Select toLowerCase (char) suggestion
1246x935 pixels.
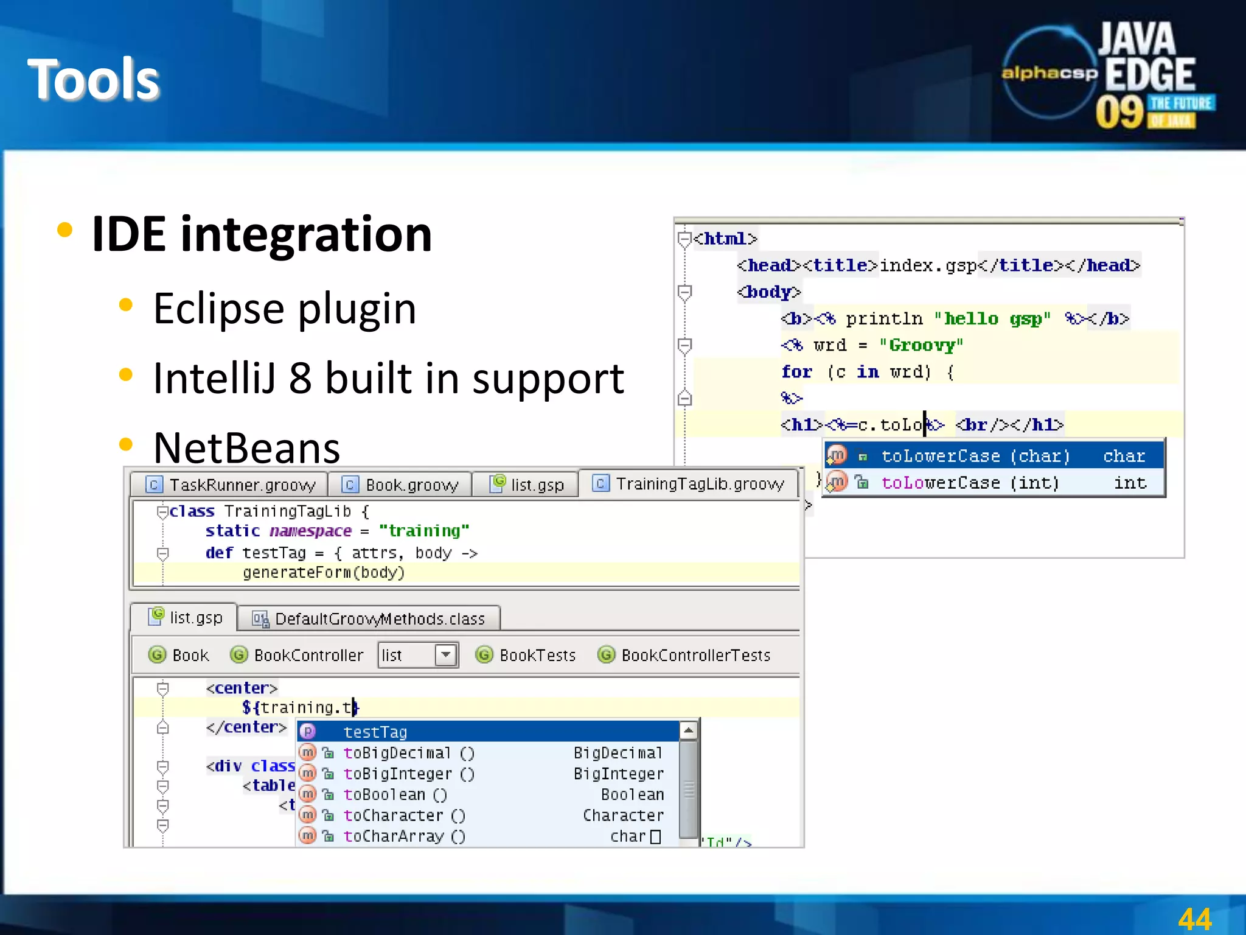(x=994, y=455)
